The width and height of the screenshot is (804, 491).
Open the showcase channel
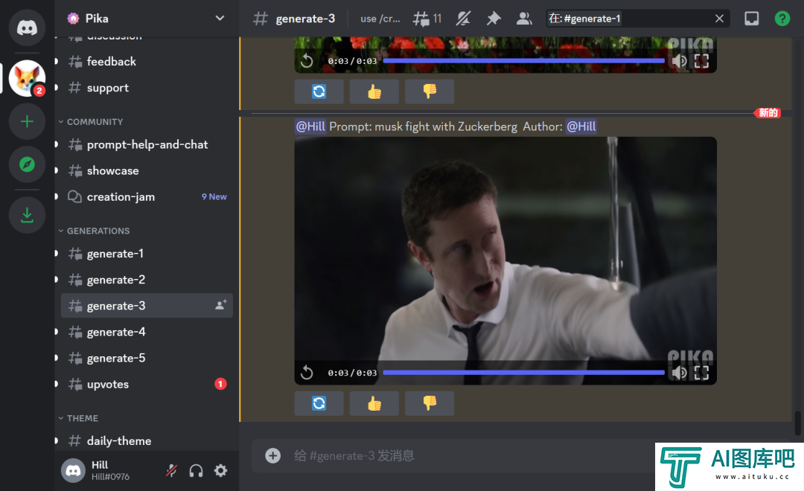147,170
